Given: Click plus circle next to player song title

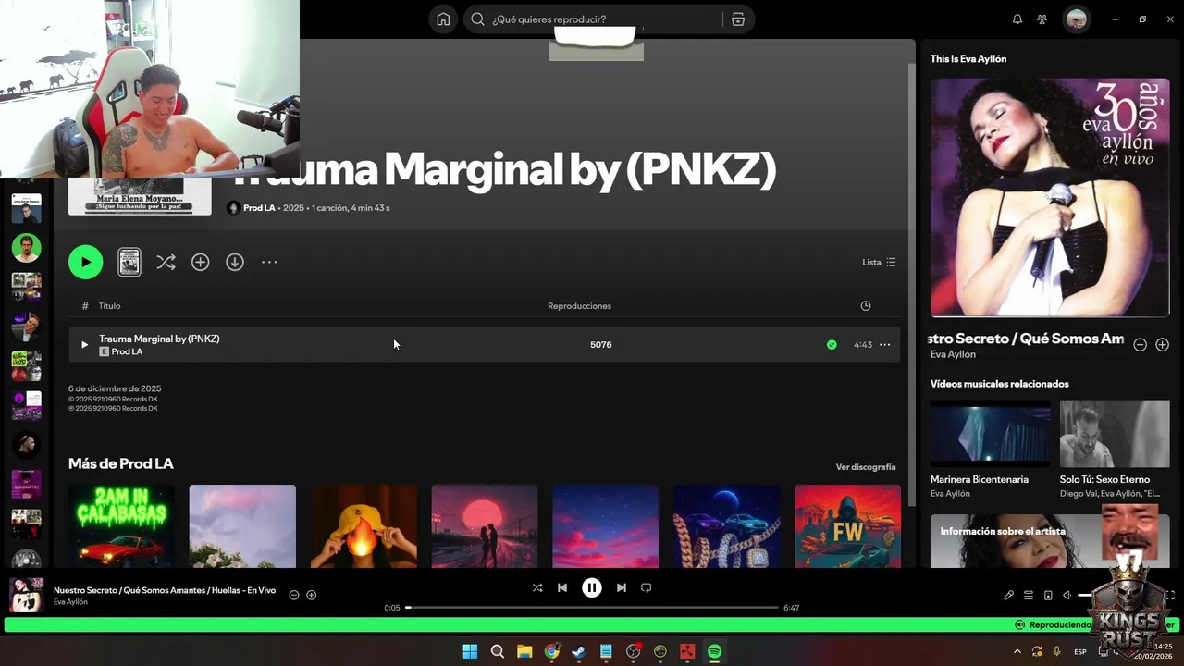Looking at the screenshot, I should (312, 596).
